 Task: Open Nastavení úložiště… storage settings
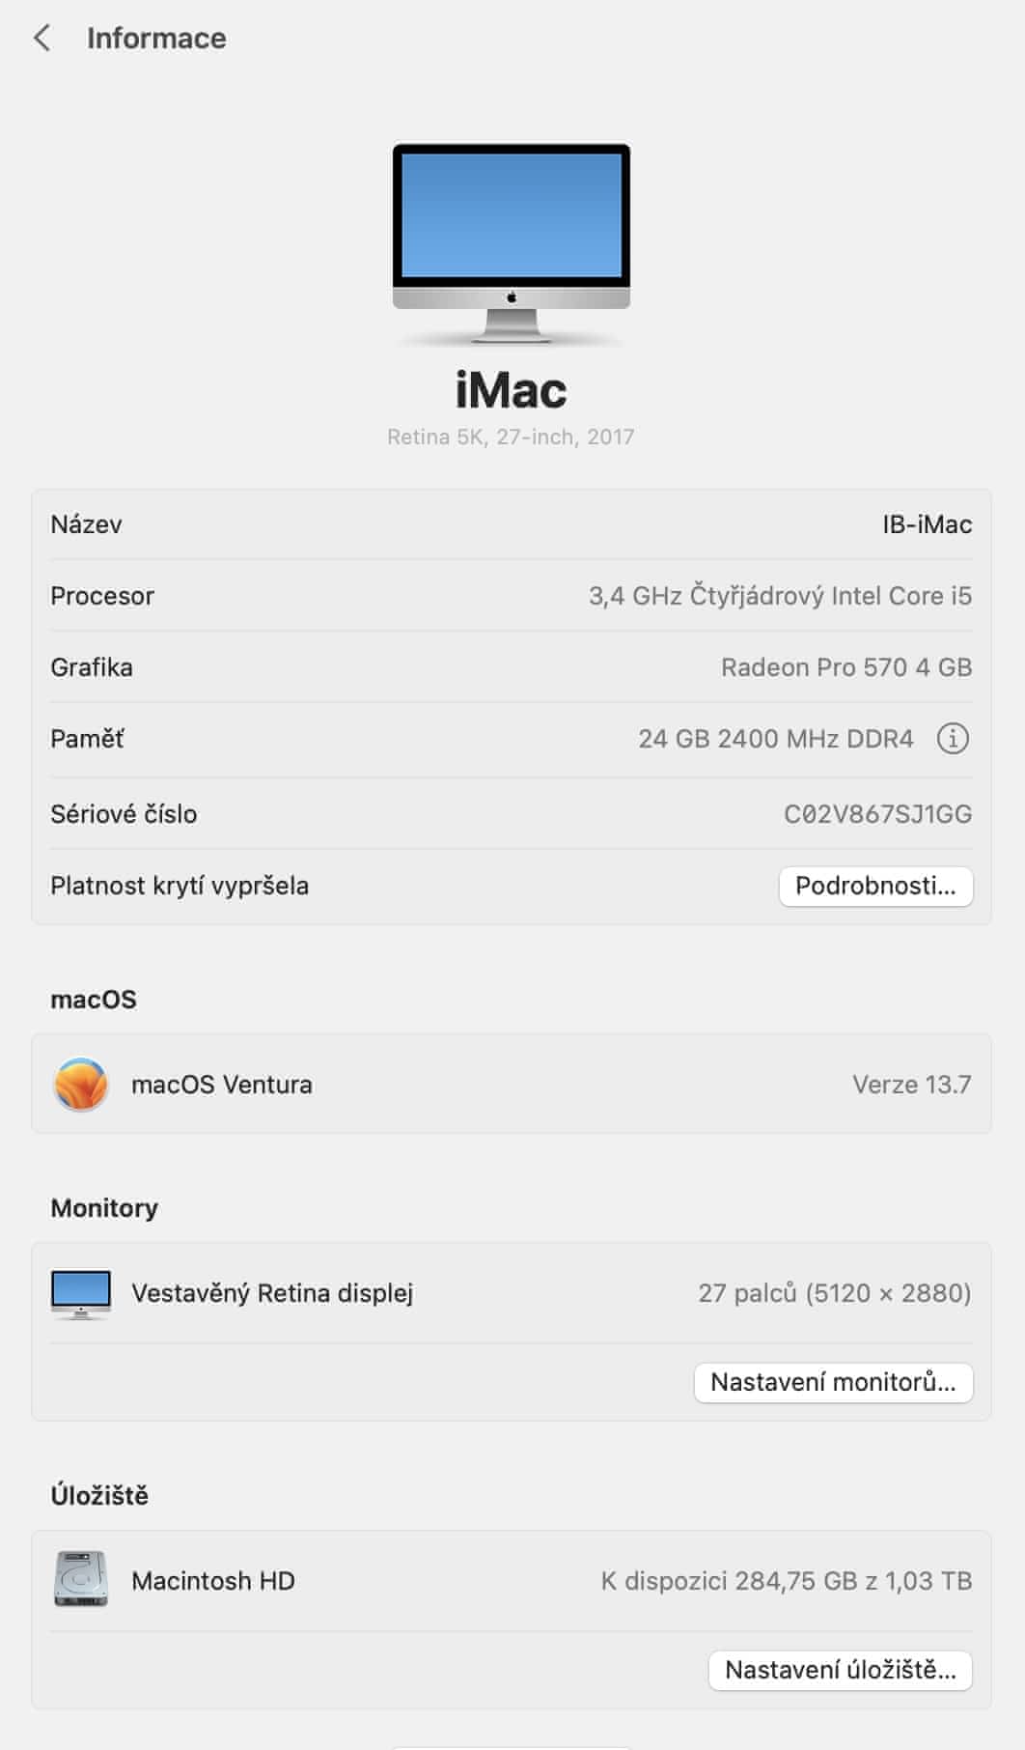tap(840, 1670)
